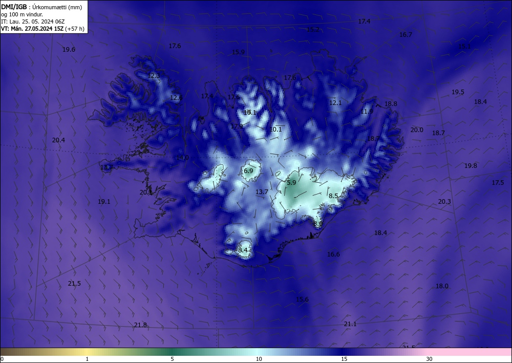This screenshot has width=512, height=363.
Task: Click the 15.9 value north of Iceland
Action: [239, 52]
